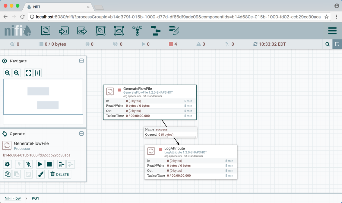Image resolution: width=342 pixels, height=203 pixels.
Task: Select the Funnel toolbar icon
Action: (x=137, y=31)
